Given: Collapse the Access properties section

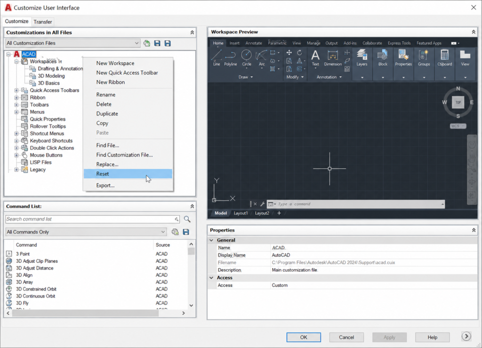Looking at the screenshot, I should (211, 278).
